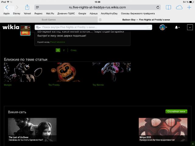Open iCloud tabs cloud icon
The width and height of the screenshot is (195, 146).
coord(179,7)
